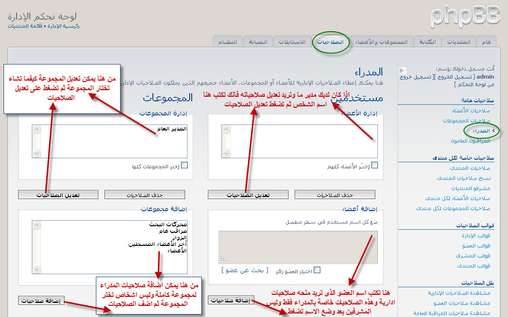Screen dimensions: 508x317
Task: Open the النظام tab
Action: [228, 42]
